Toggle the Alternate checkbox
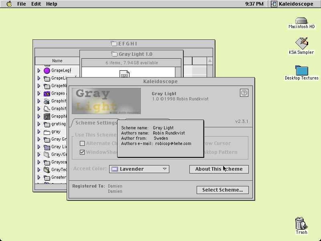Viewport: 321px width, 241px height. pyautogui.click(x=82, y=143)
